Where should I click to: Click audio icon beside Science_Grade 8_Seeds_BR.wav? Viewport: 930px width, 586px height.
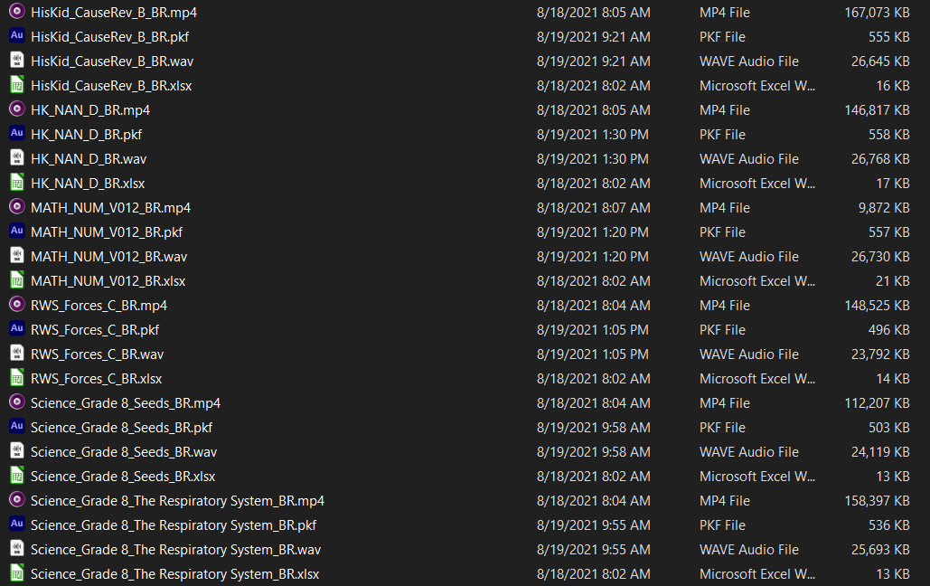[x=16, y=451]
